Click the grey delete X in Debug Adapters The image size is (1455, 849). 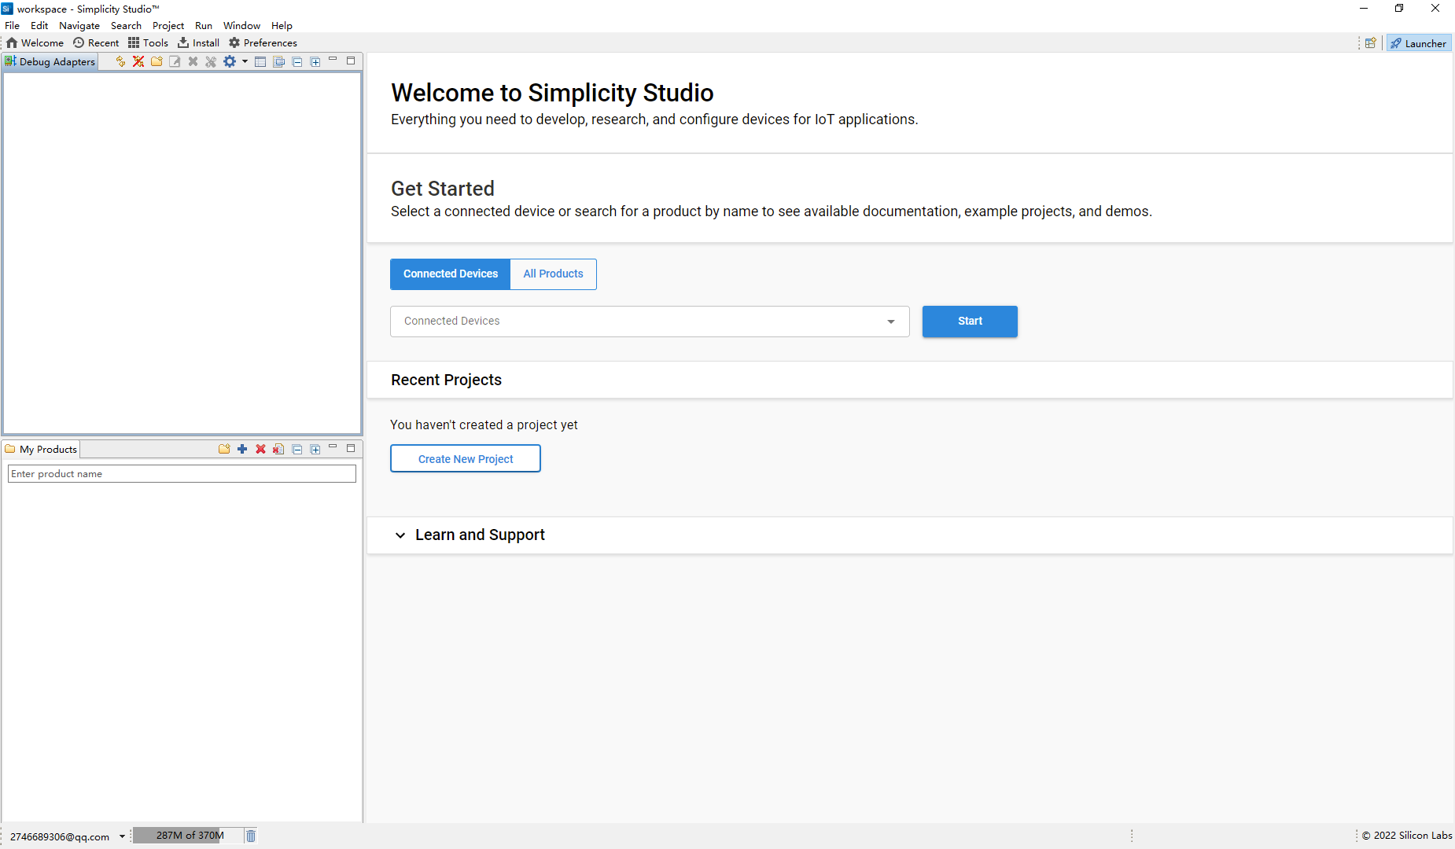pyautogui.click(x=193, y=61)
